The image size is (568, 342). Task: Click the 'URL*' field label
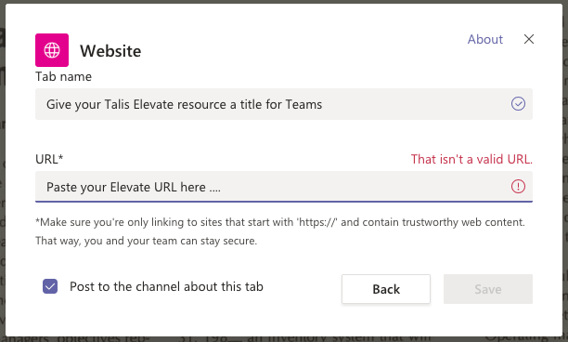(49, 159)
